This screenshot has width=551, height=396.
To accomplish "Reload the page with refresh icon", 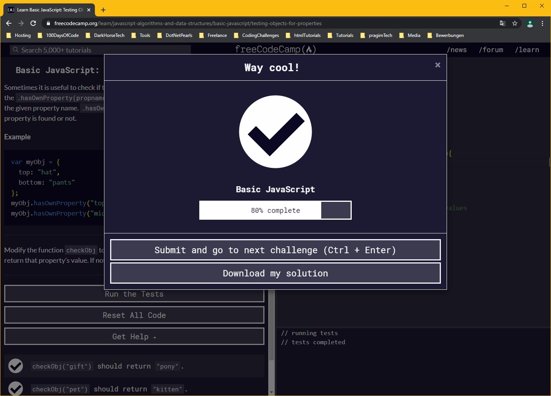I will click(x=33, y=23).
